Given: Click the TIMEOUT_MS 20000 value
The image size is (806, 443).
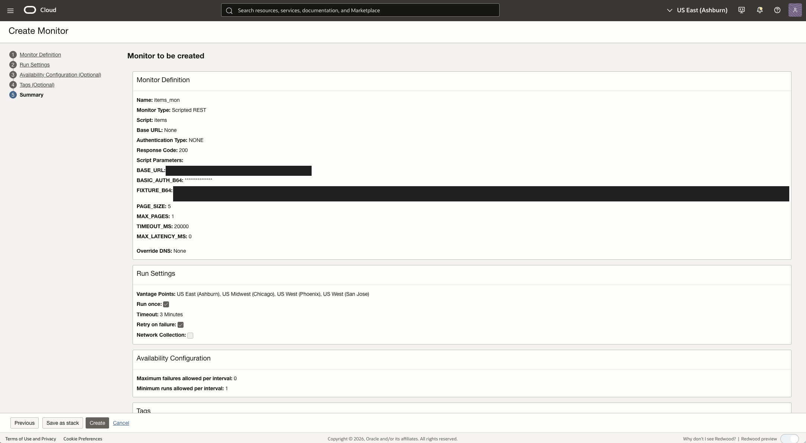Looking at the screenshot, I should coord(181,226).
